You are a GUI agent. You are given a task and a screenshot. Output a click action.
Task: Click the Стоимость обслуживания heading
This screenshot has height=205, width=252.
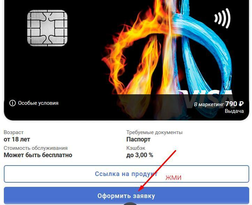[x=36, y=148]
